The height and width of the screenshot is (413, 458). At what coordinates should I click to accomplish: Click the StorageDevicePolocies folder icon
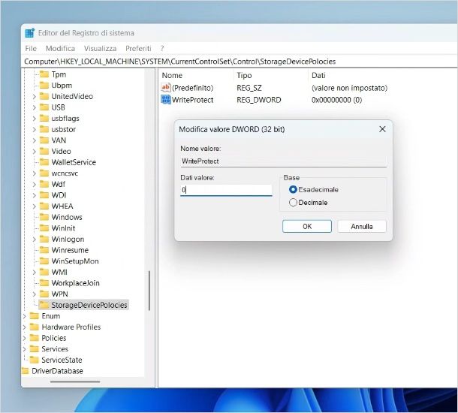[44, 305]
